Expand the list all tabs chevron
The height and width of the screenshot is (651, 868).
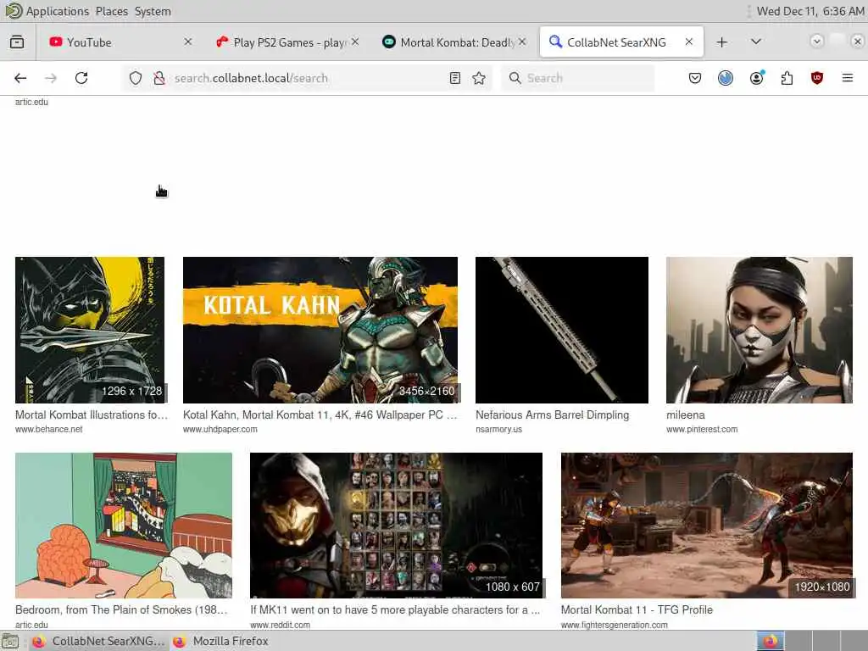click(755, 42)
